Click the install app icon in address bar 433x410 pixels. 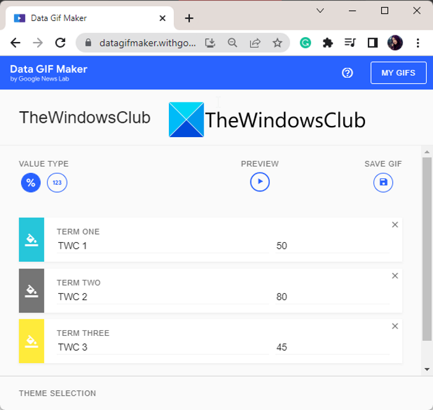210,43
